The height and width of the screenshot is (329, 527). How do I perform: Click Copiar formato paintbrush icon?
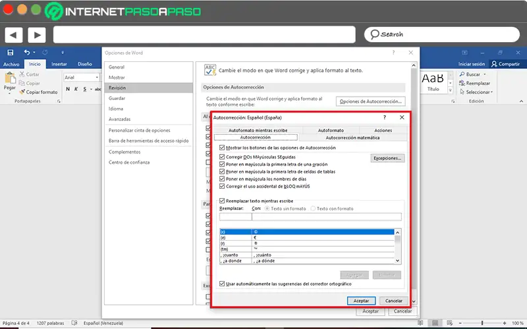[22, 91]
